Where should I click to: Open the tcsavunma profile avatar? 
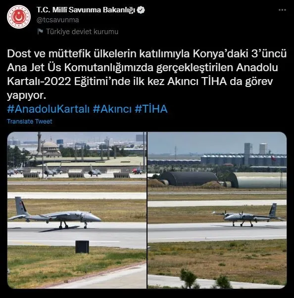click(19, 17)
